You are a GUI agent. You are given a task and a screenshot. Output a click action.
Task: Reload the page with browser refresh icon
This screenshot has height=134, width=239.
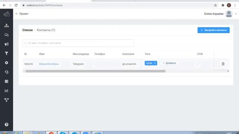(x=16, y=5)
